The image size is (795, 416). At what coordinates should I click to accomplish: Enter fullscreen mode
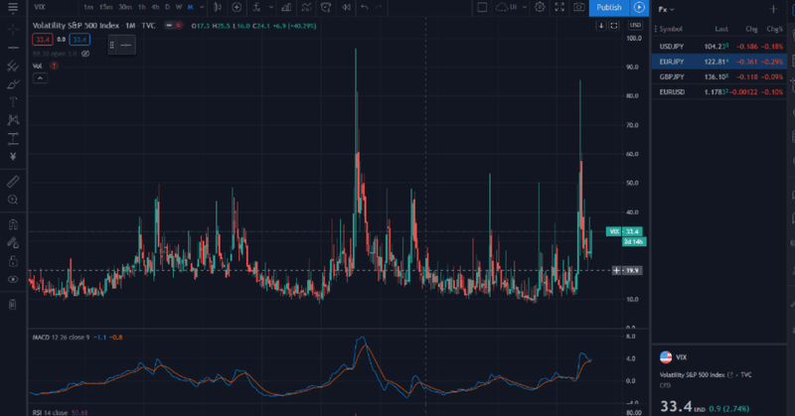click(559, 7)
